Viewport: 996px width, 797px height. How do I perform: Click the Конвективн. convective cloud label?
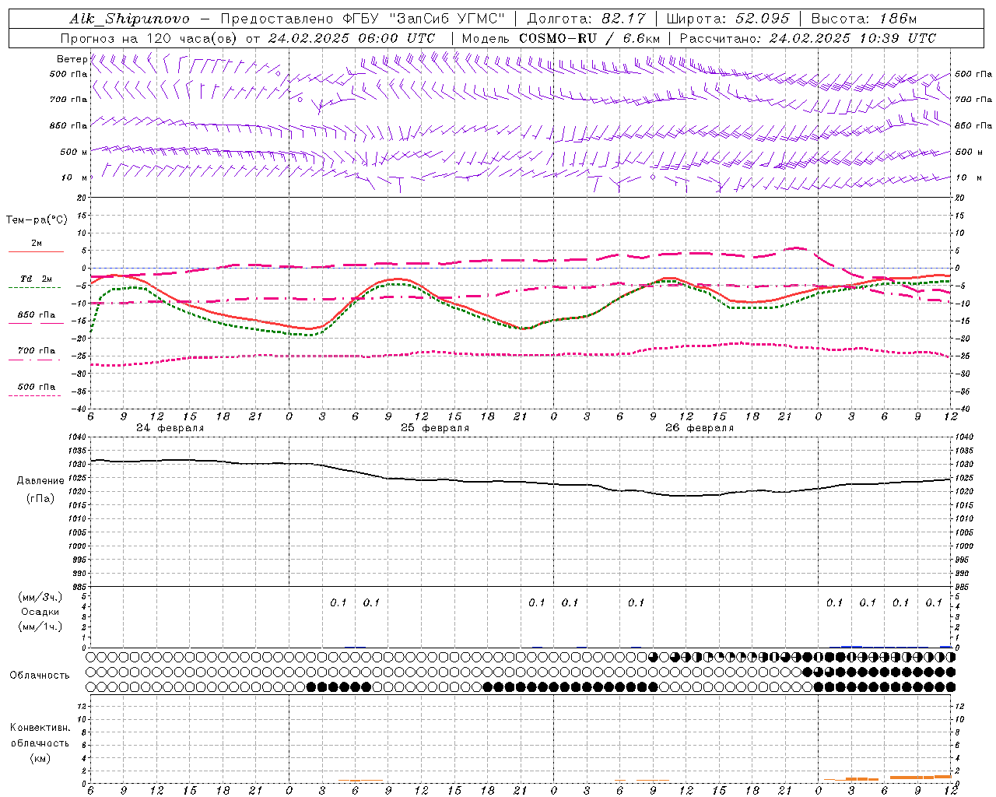pos(40,728)
